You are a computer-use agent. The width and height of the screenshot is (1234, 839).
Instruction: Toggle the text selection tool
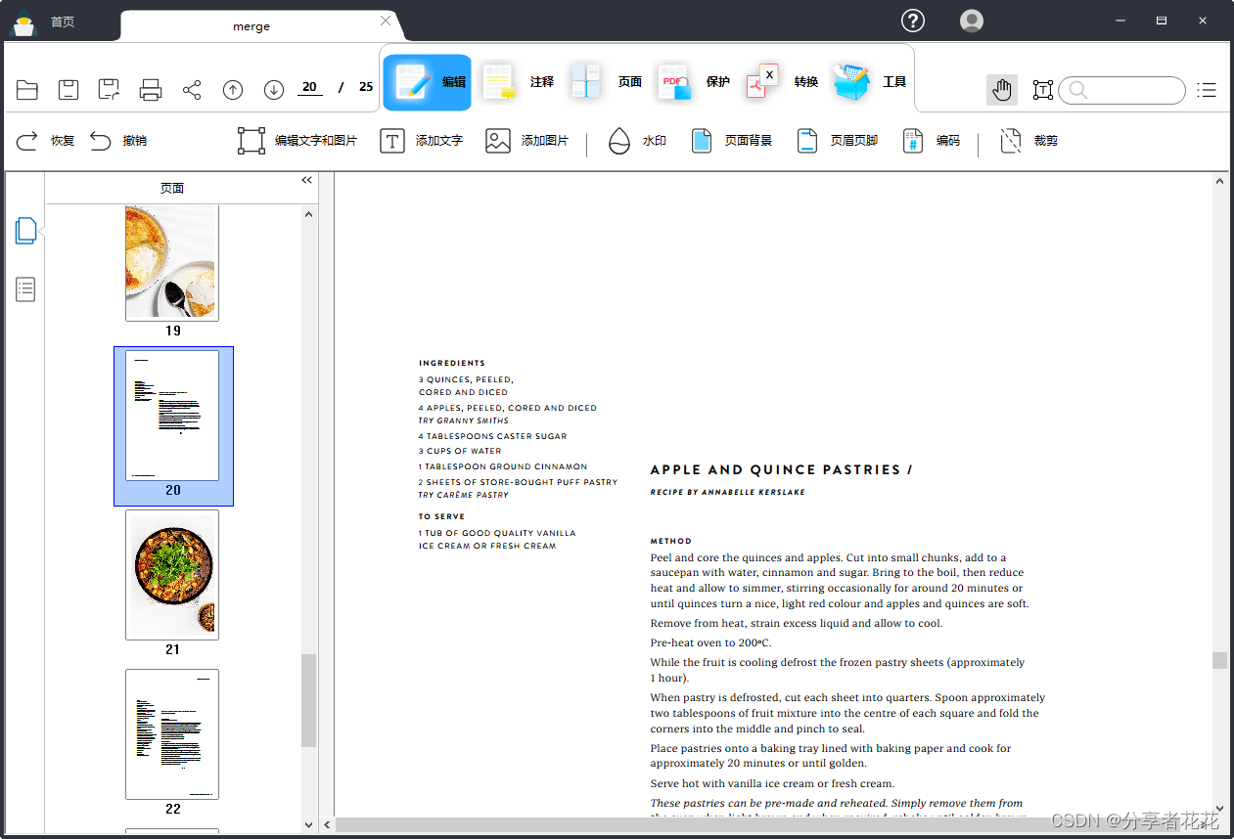click(1043, 90)
